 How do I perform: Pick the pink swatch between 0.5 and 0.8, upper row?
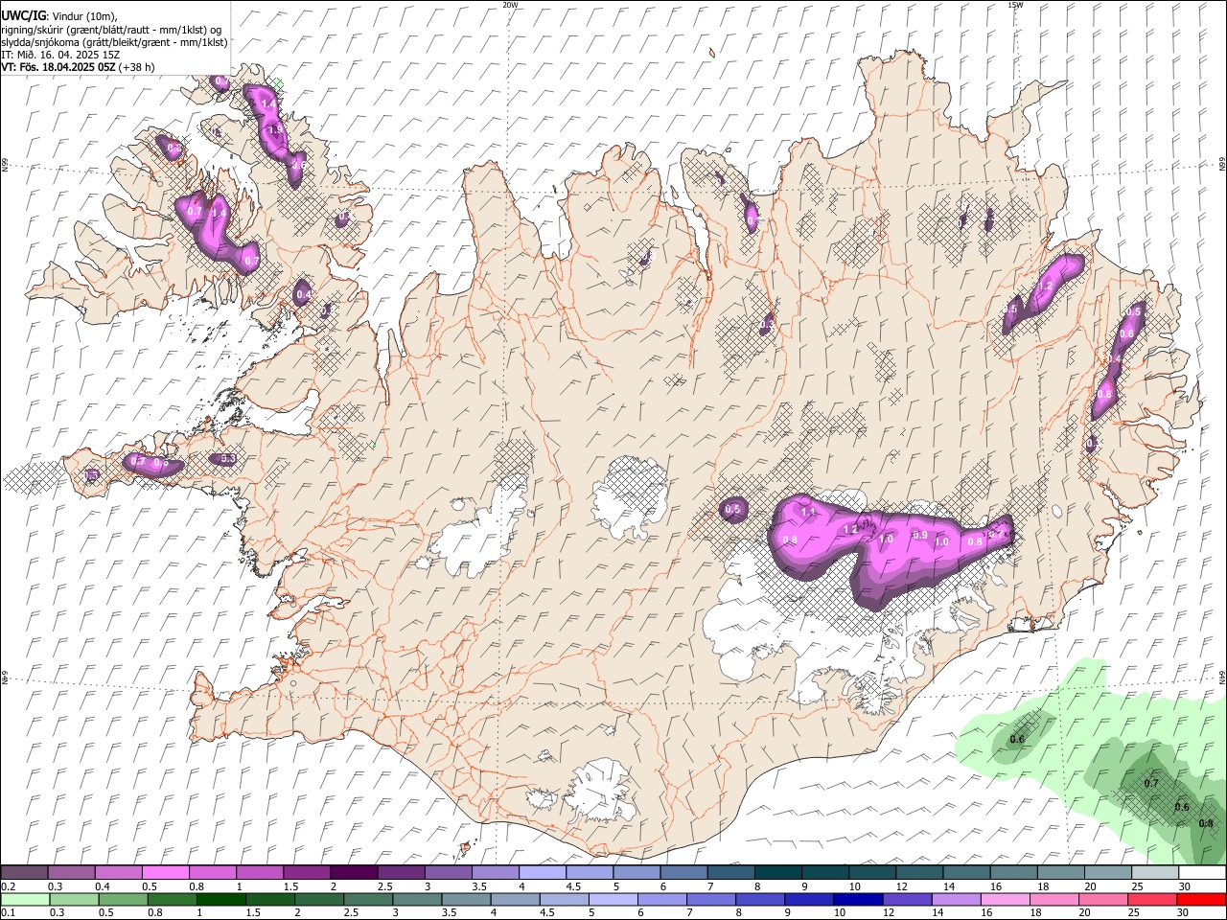point(166,873)
